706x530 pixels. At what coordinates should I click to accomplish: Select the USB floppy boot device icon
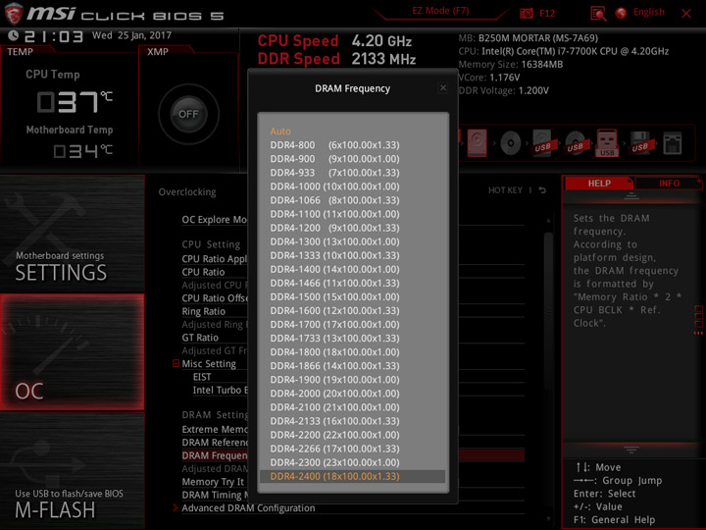point(639,143)
